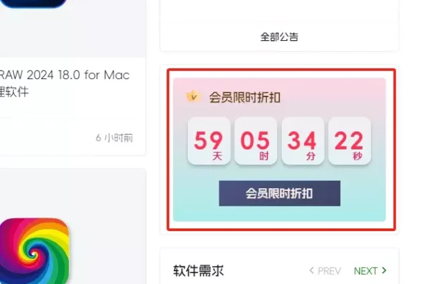This screenshot has height=284, width=426.
Task: Click the right chevron beside NEXT
Action: (x=384, y=271)
